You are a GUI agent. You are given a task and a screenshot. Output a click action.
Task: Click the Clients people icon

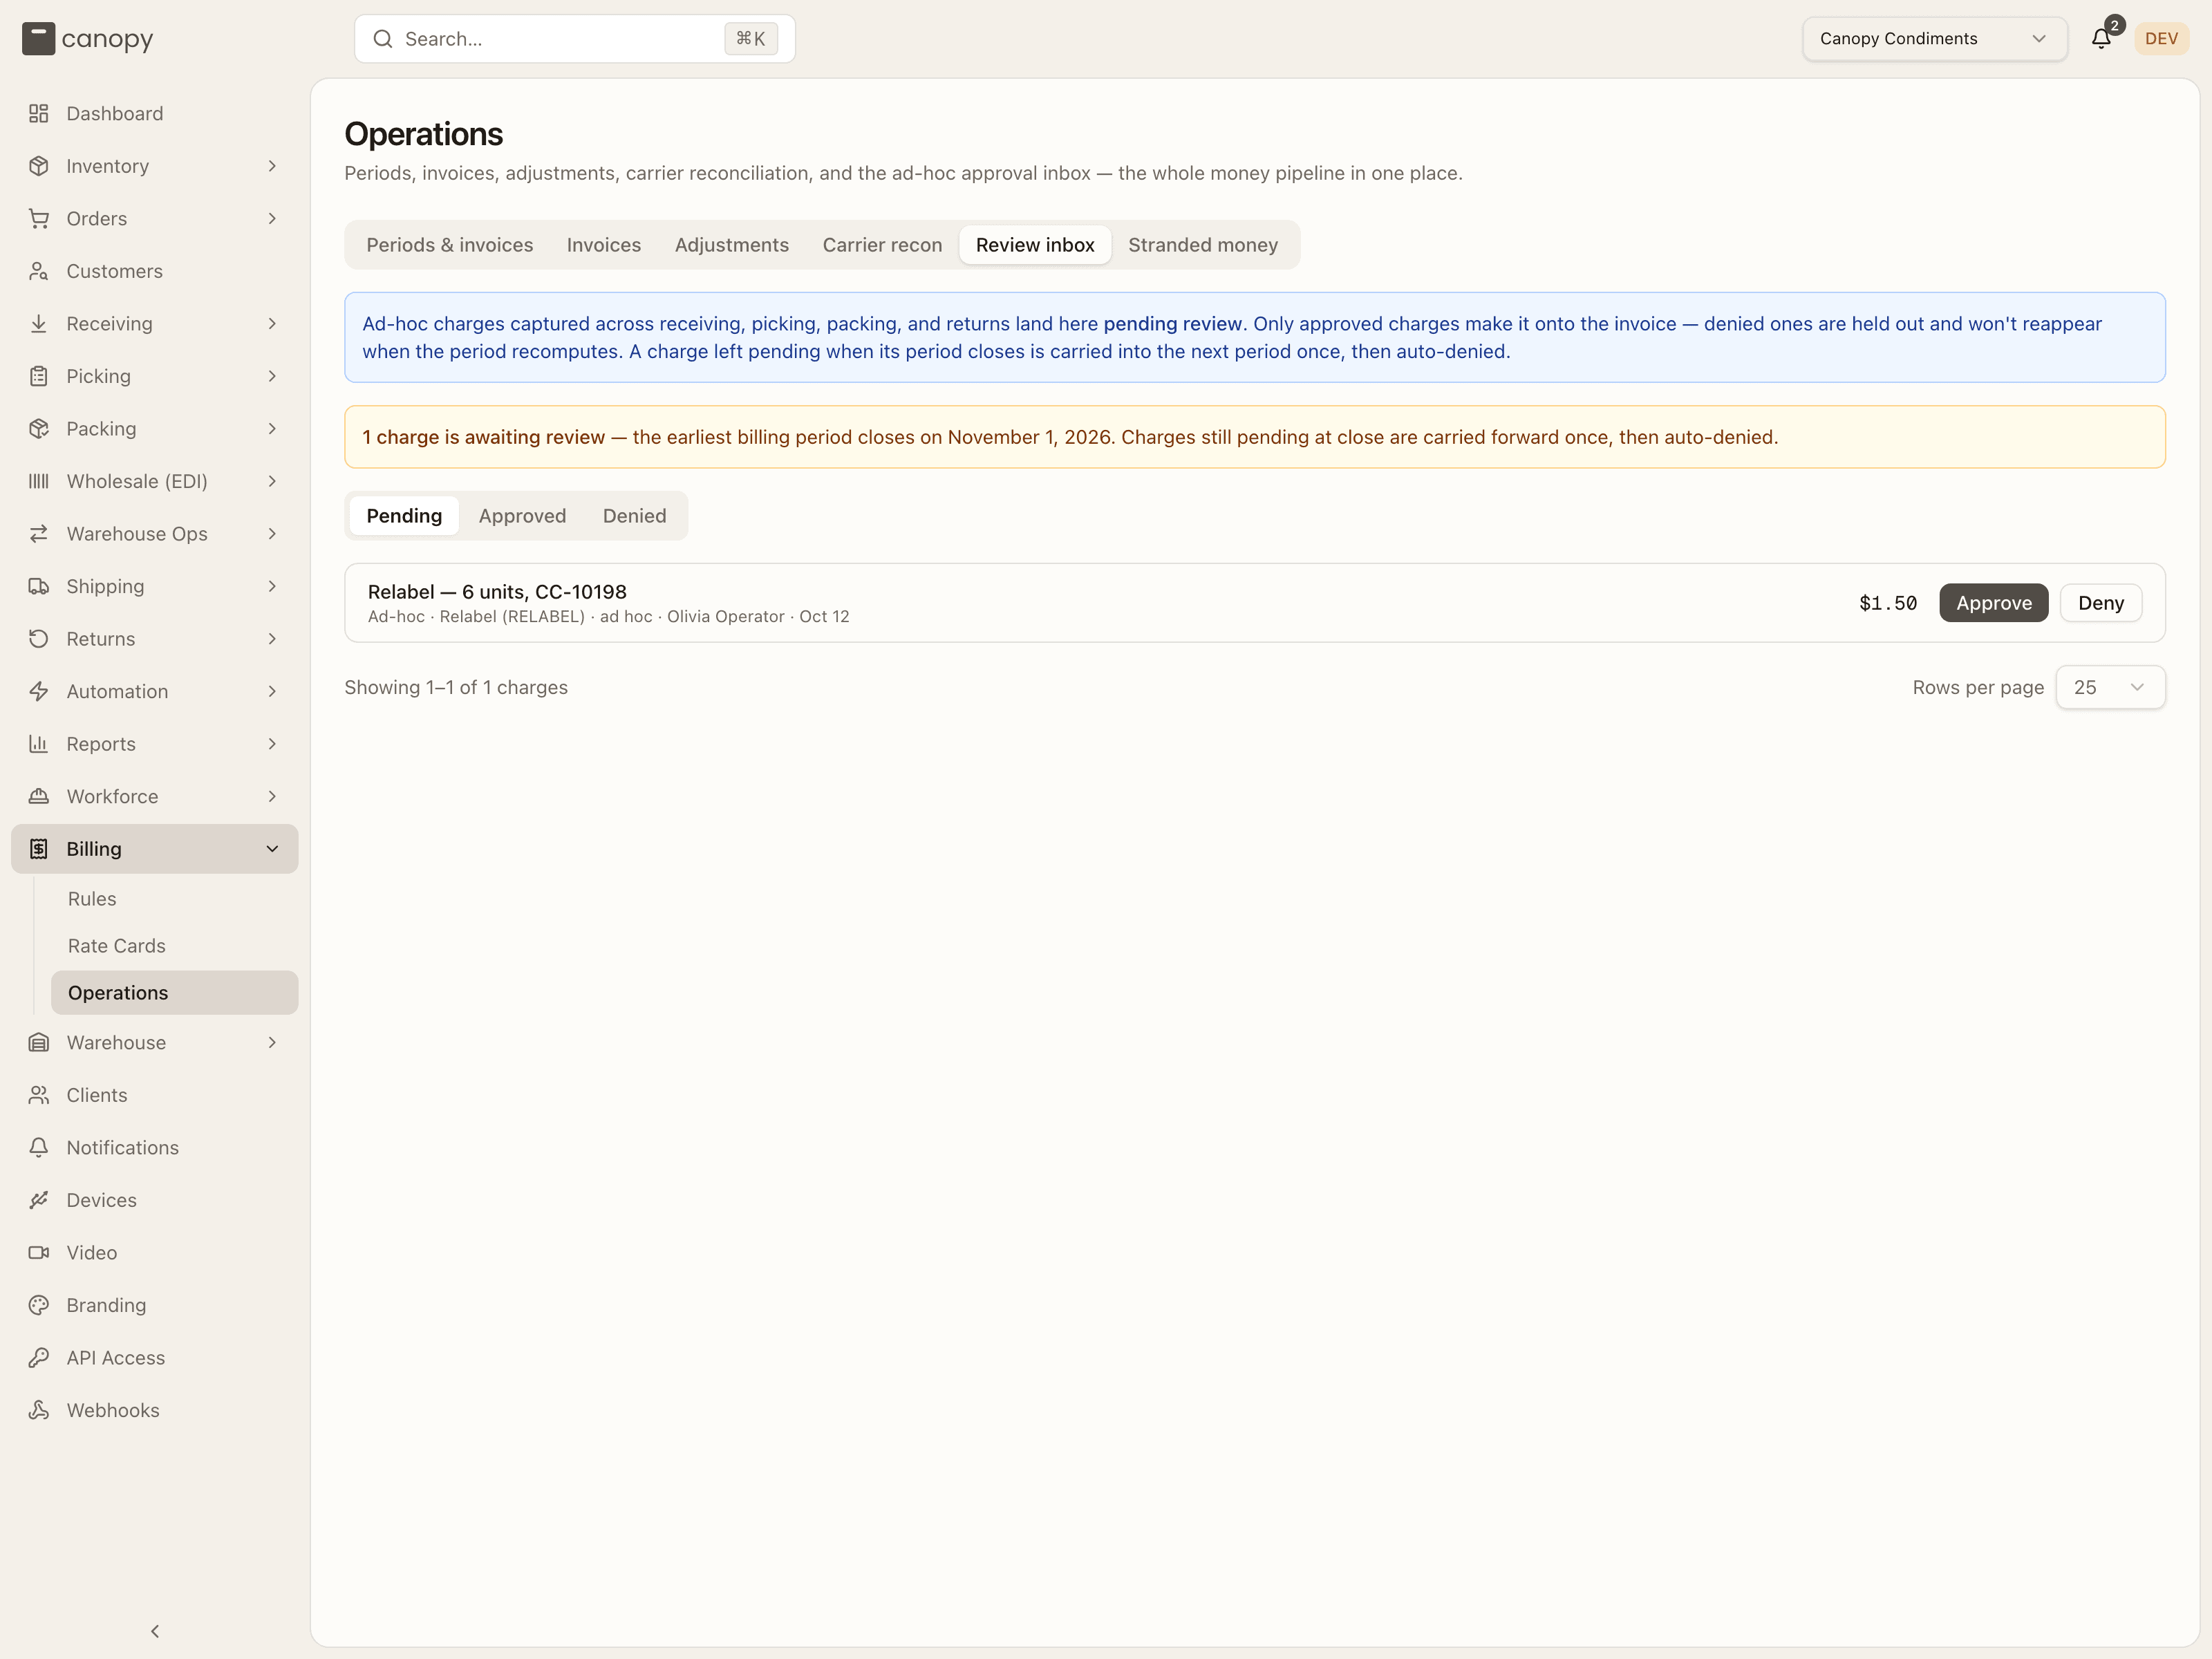(39, 1095)
